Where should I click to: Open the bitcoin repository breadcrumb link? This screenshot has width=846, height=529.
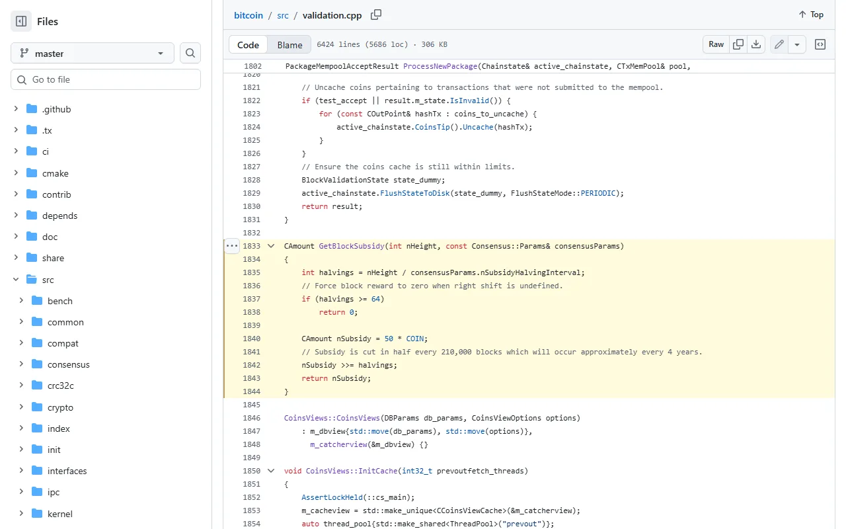[x=249, y=15]
